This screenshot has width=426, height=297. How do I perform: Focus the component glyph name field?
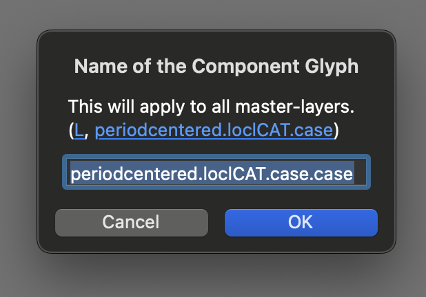[216, 174]
